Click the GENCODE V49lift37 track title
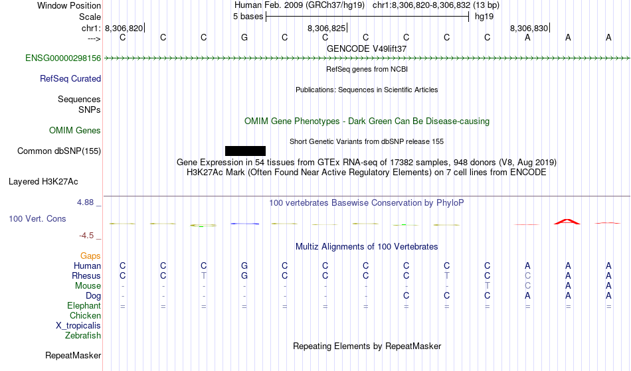 (x=367, y=48)
